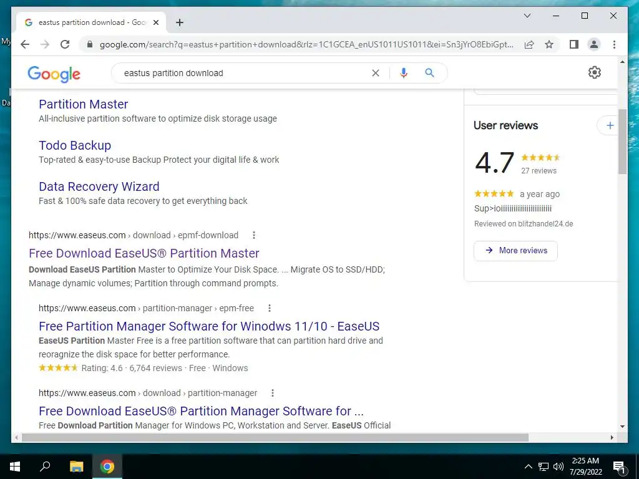Click the Chrome taskbar icon
Viewport: 639px width, 479px height.
click(107, 467)
